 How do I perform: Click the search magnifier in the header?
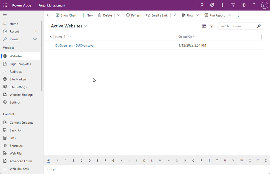201,5
